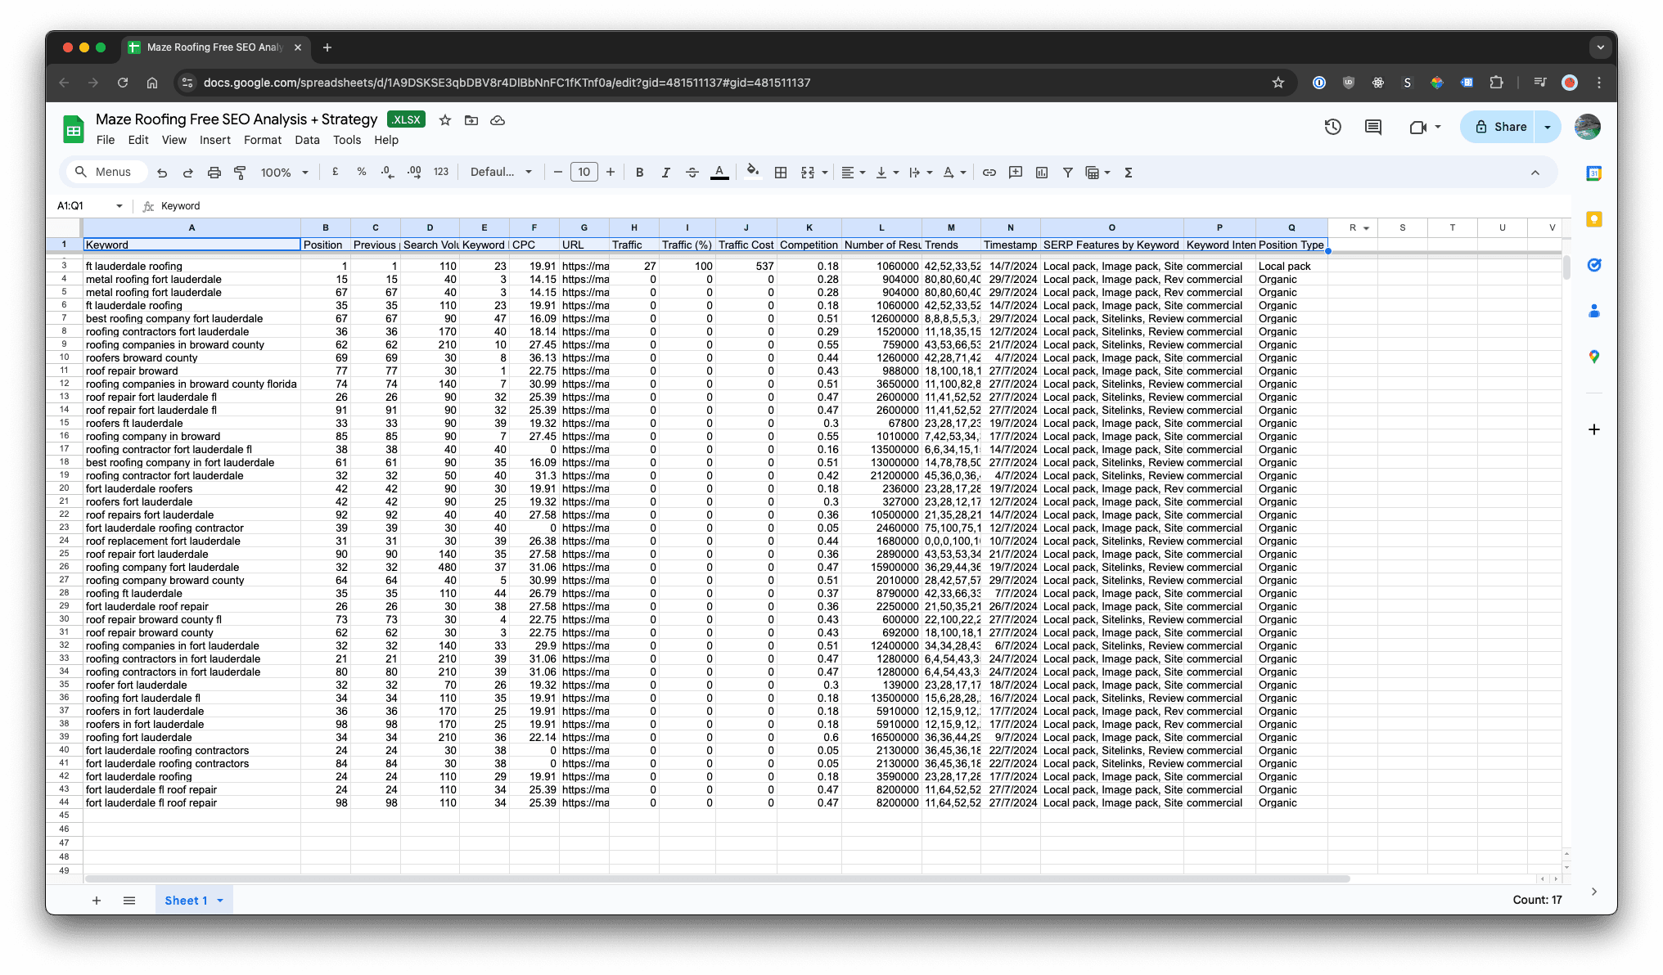
Task: Click the font size field showing 10
Action: [x=584, y=172]
